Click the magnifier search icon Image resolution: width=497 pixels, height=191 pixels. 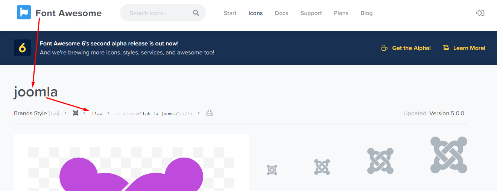coord(196,13)
